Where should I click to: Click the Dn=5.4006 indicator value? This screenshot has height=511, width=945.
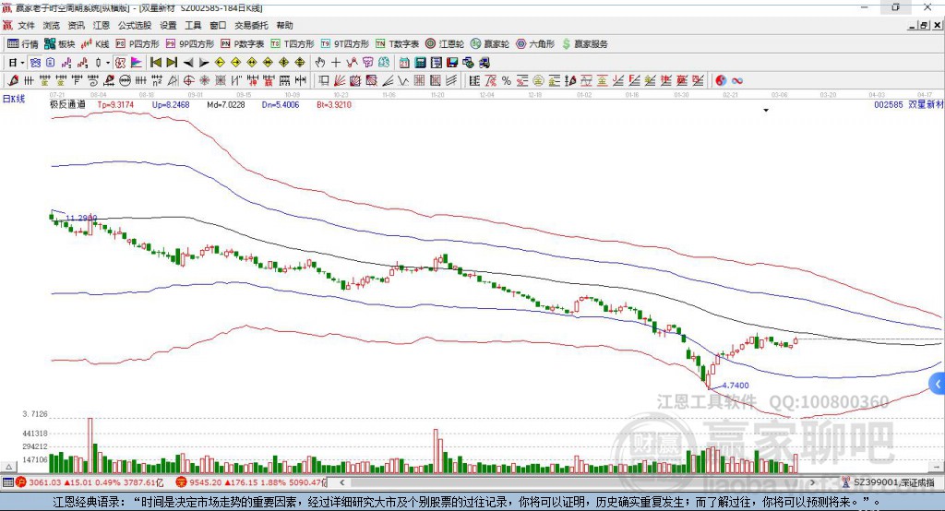(x=281, y=105)
